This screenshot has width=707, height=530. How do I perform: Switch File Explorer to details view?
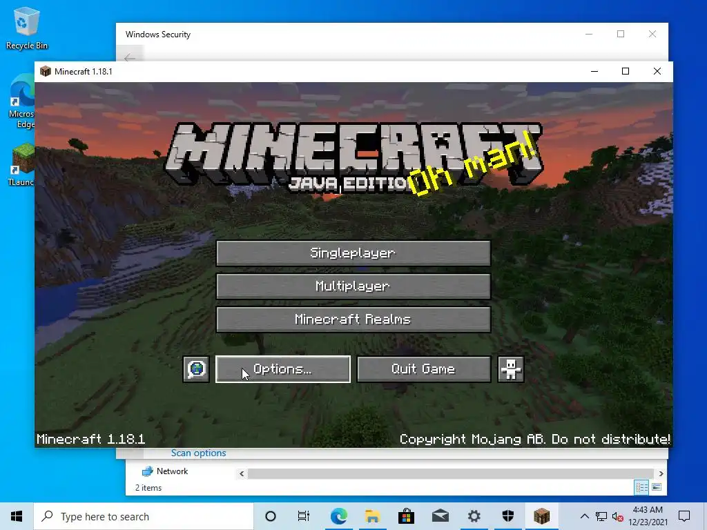[641, 487]
